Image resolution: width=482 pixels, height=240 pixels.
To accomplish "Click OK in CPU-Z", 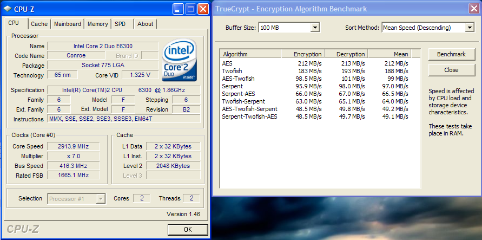I will pyautogui.click(x=188, y=230).
